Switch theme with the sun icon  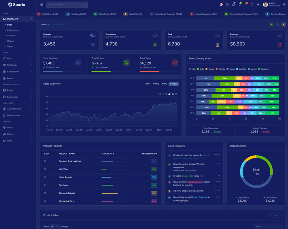(227, 5)
